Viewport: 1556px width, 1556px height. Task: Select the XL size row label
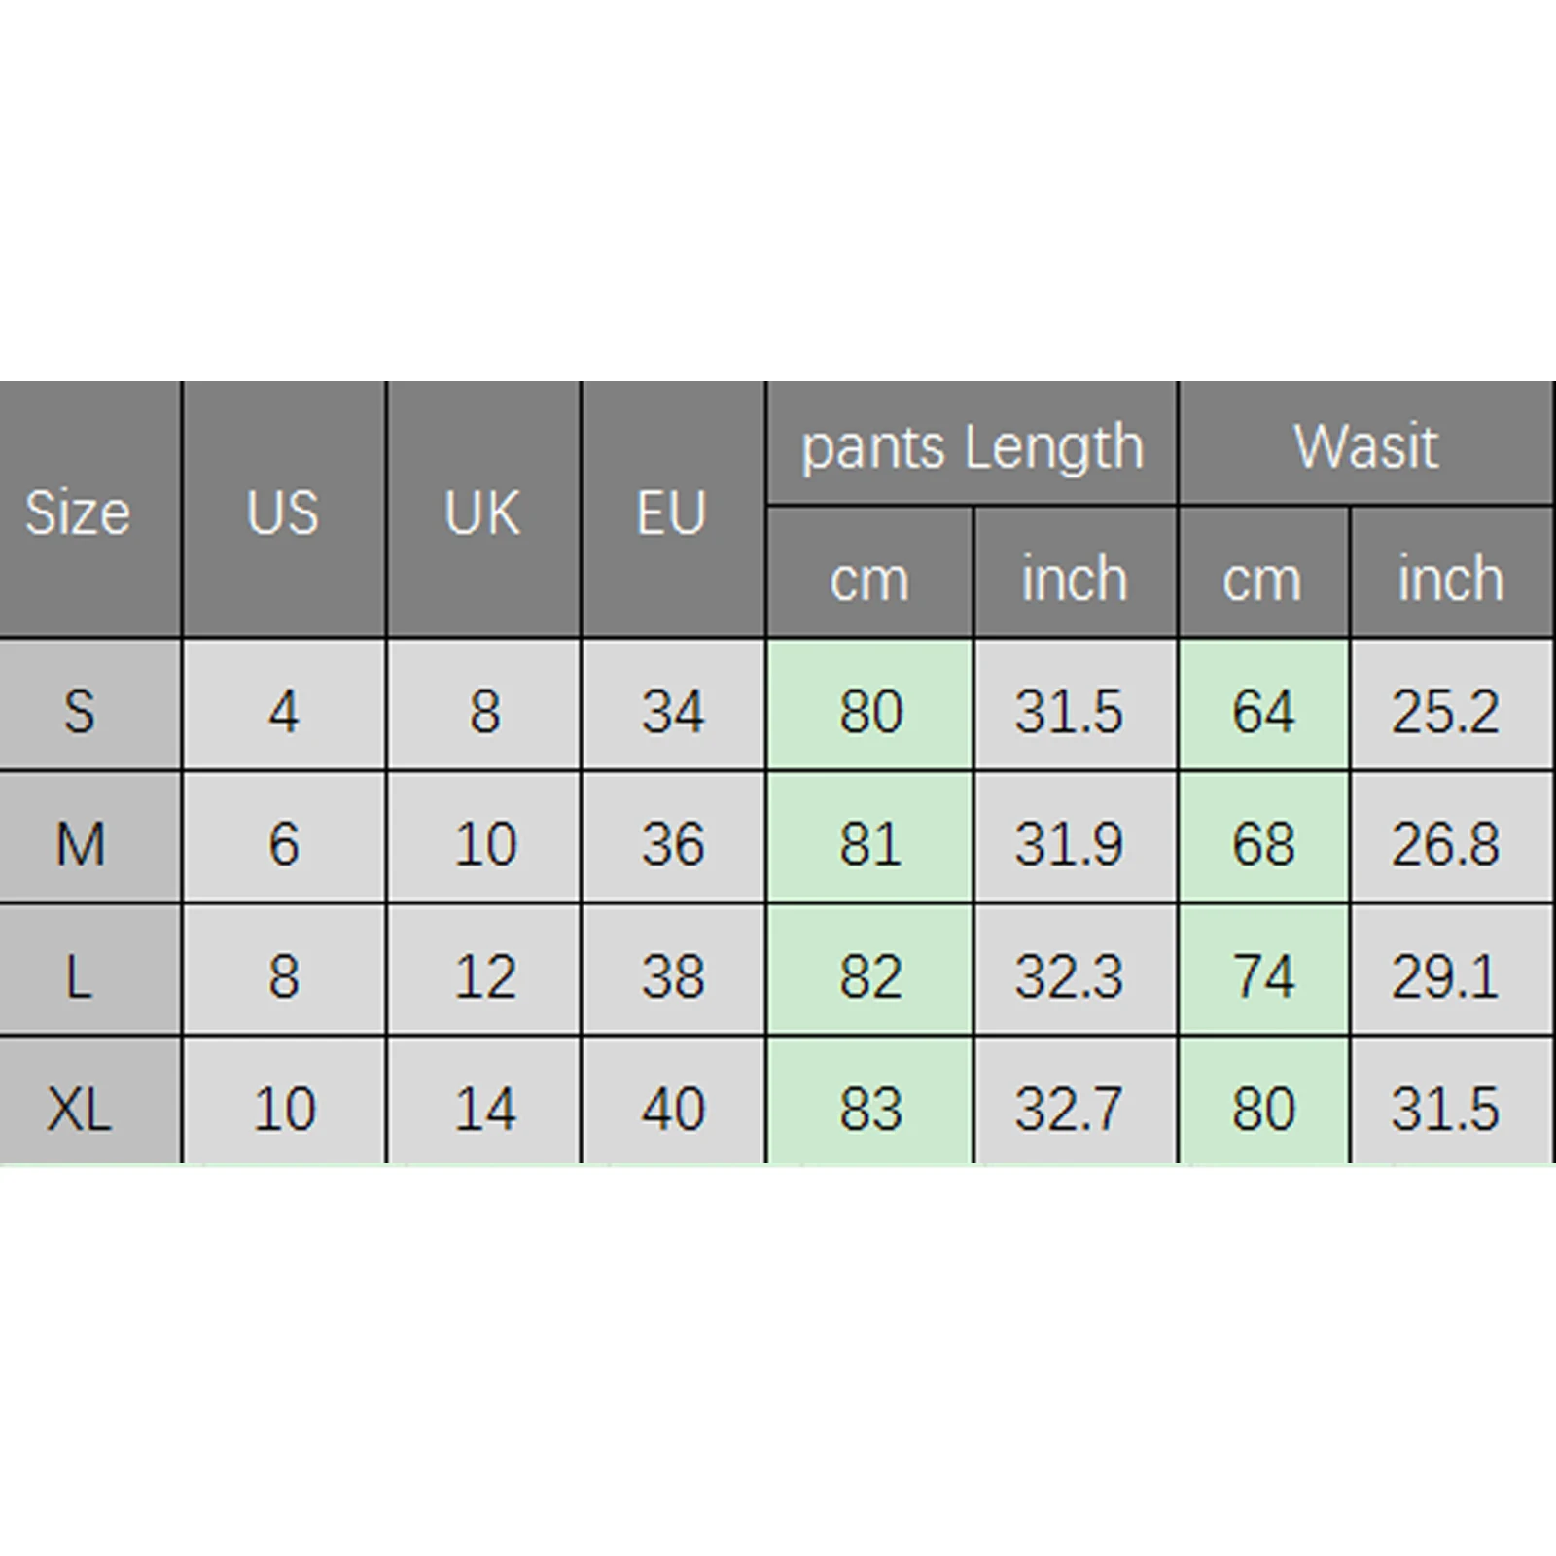coord(89,1101)
